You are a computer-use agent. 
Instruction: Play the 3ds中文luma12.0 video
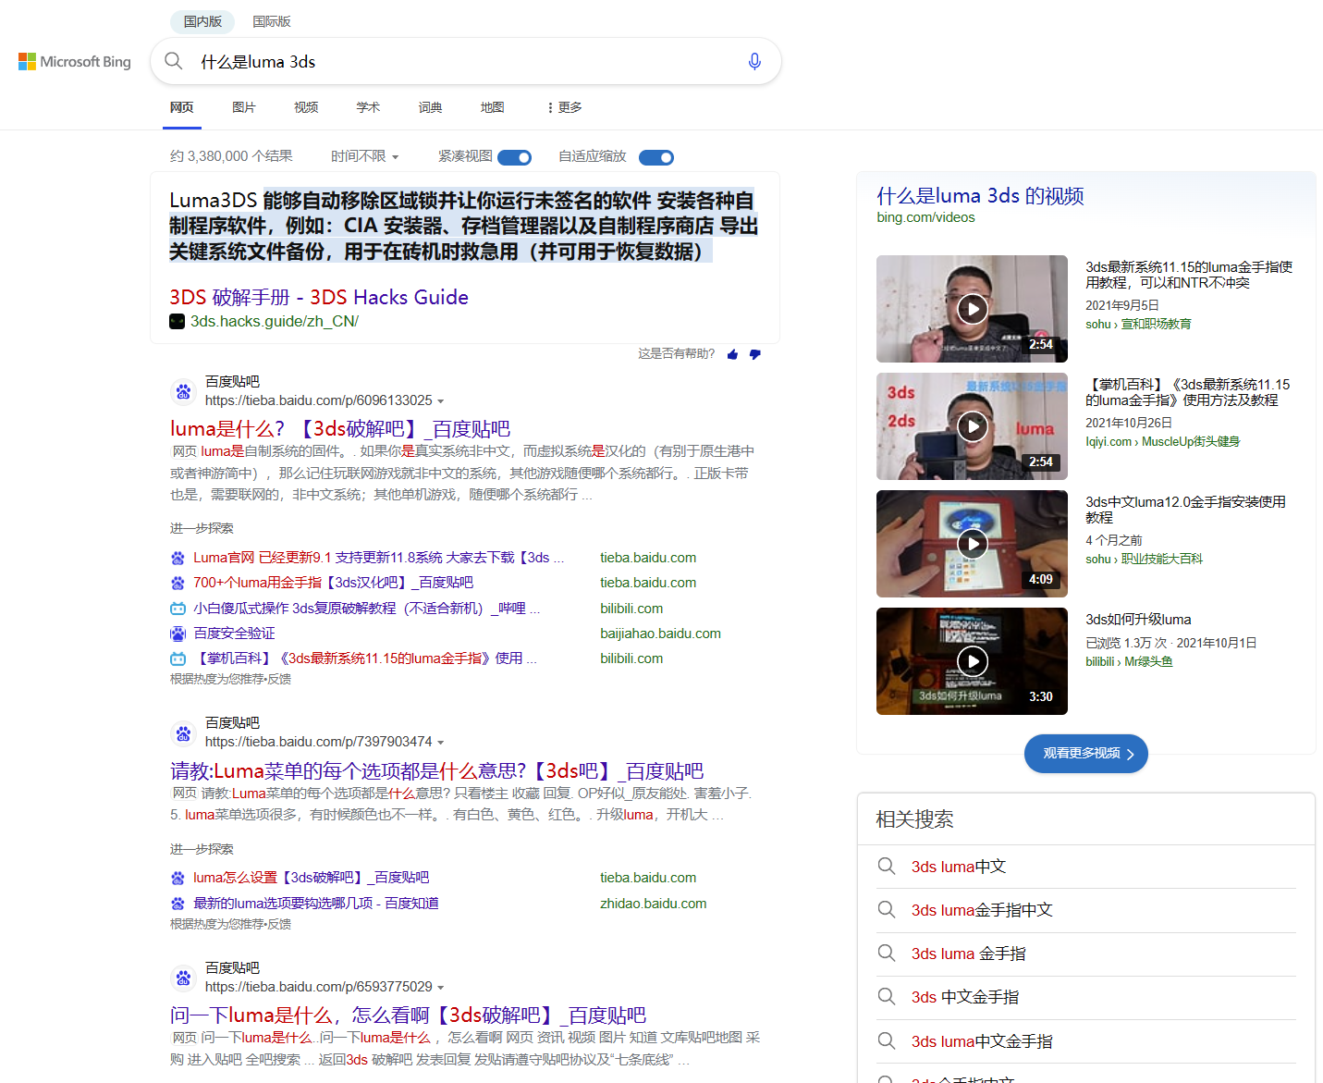coord(972,544)
